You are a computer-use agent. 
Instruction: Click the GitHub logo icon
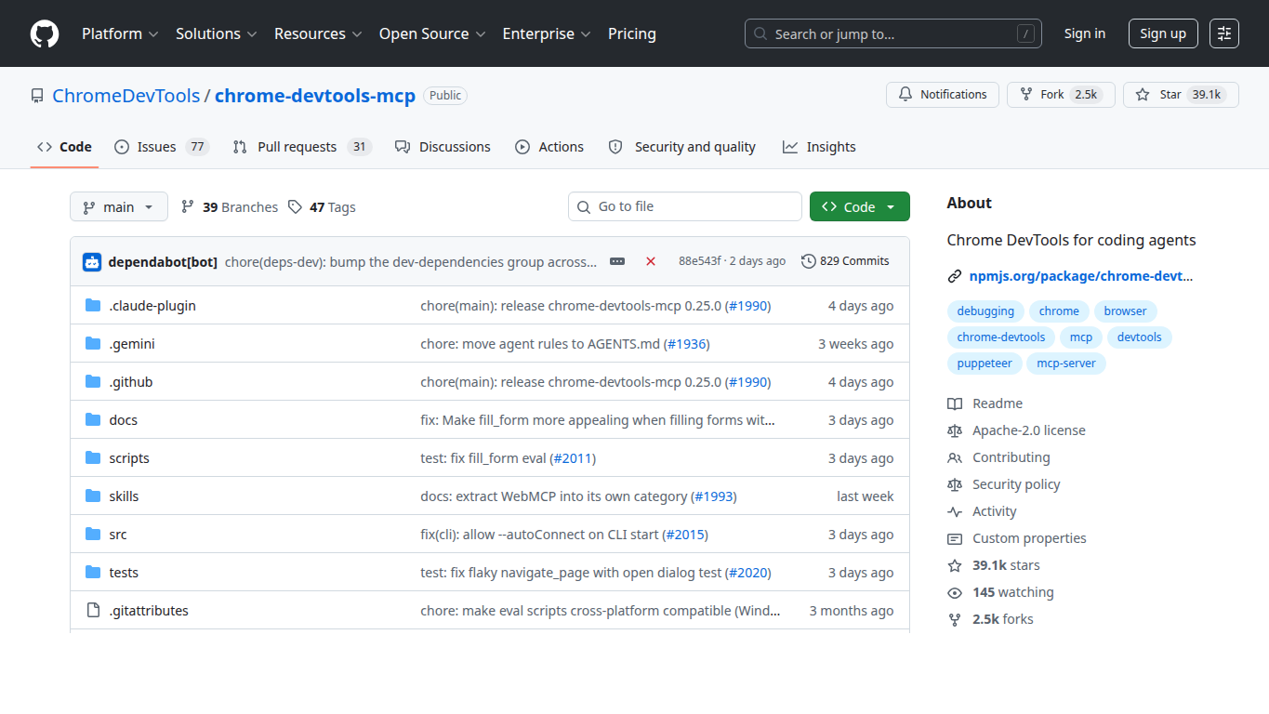coord(45,33)
